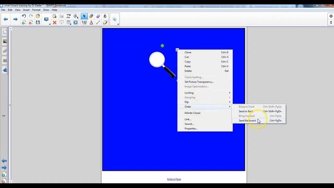The height and width of the screenshot is (188, 334).
Task: Click the sidebar move double-arrow icon
Action: 4,116
